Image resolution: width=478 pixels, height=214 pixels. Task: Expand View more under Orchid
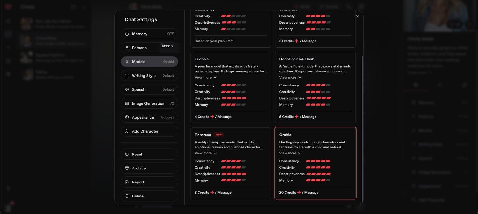[x=290, y=153]
